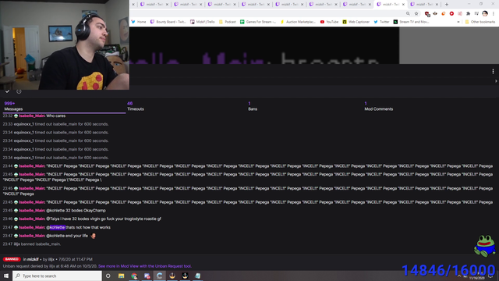Open the Stream TV and Movies bookmark
The height and width of the screenshot is (281, 499).
coord(411,22)
